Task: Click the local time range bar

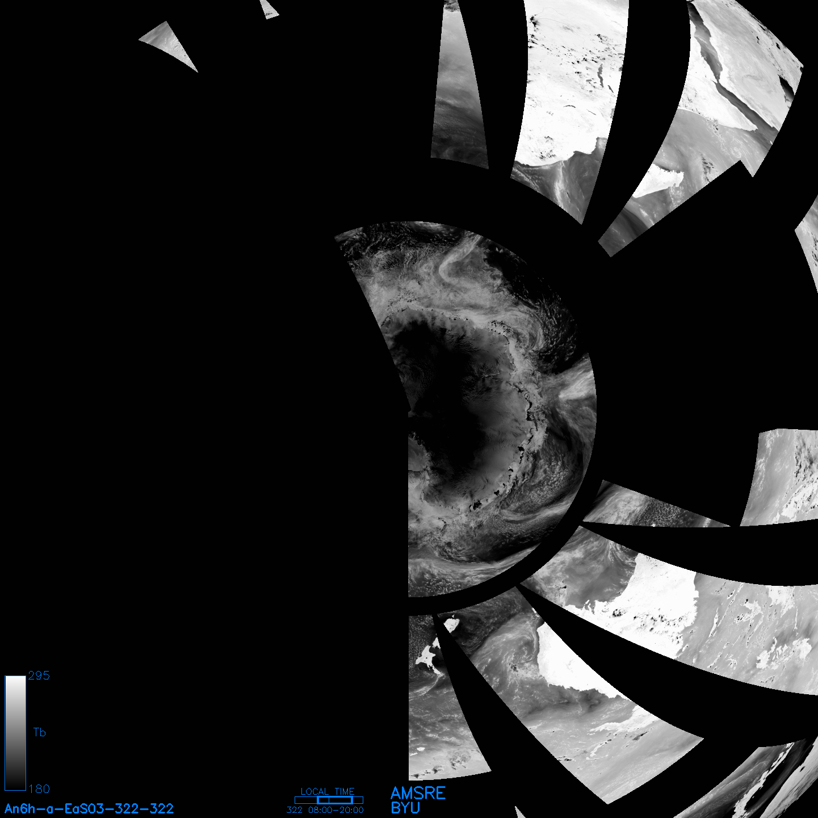Action: point(329,800)
